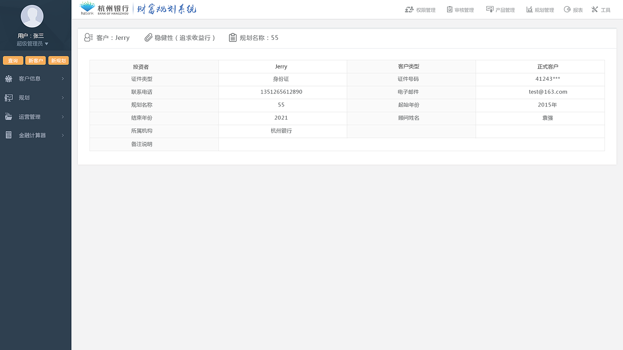Click the 报表 pie chart icon
This screenshot has width=623, height=350.
[567, 9]
